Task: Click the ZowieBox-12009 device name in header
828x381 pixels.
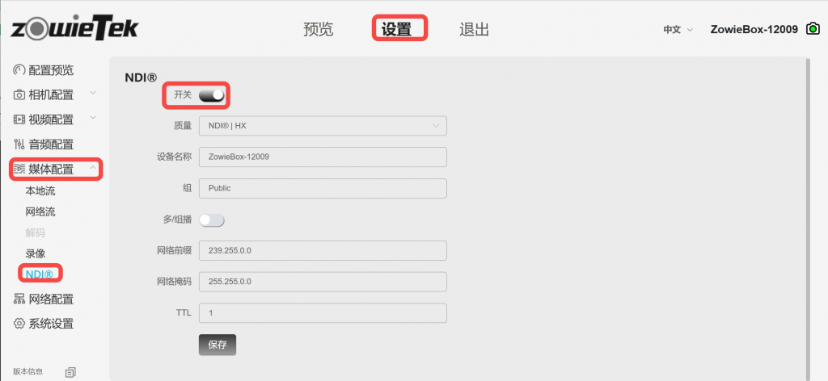Action: click(754, 30)
